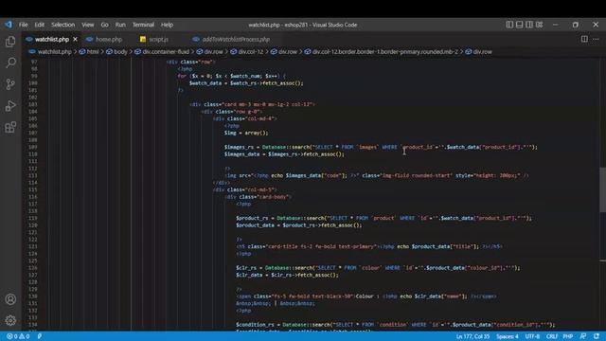
Task: Click errors and warnings status indicator
Action: [x=18, y=336]
